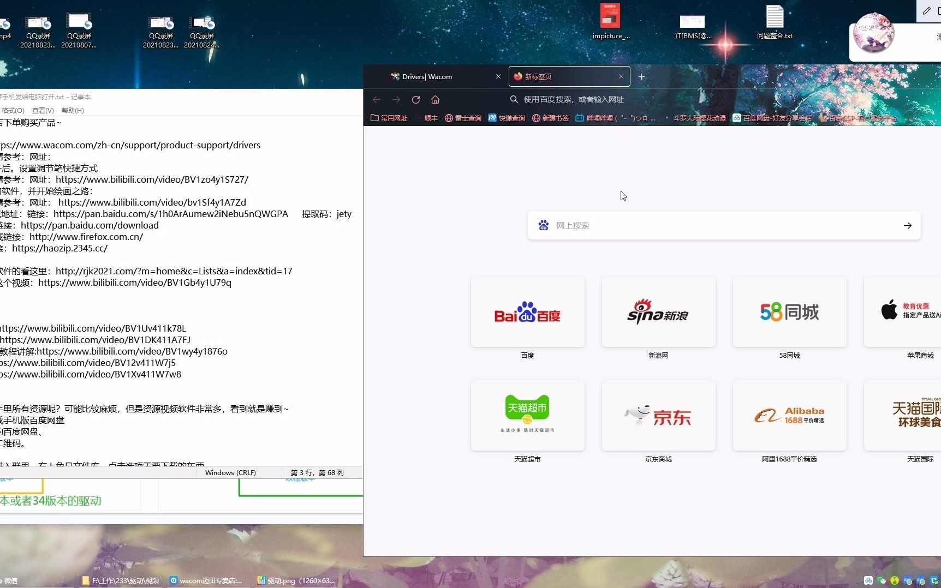Open the 驱动.png taskbar item
This screenshot has height=588, width=941.
coord(296,580)
